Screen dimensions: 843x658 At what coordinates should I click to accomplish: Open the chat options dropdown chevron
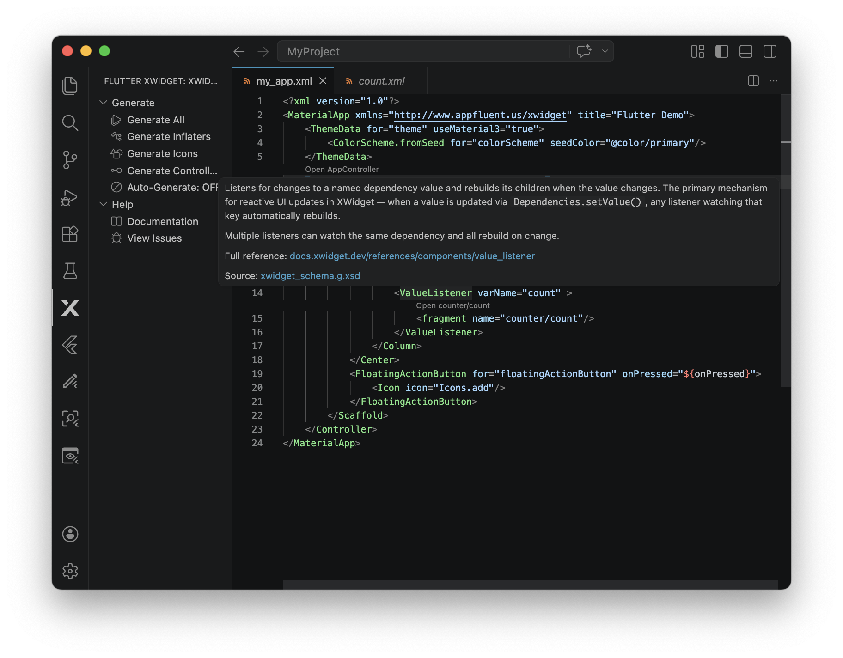605,51
